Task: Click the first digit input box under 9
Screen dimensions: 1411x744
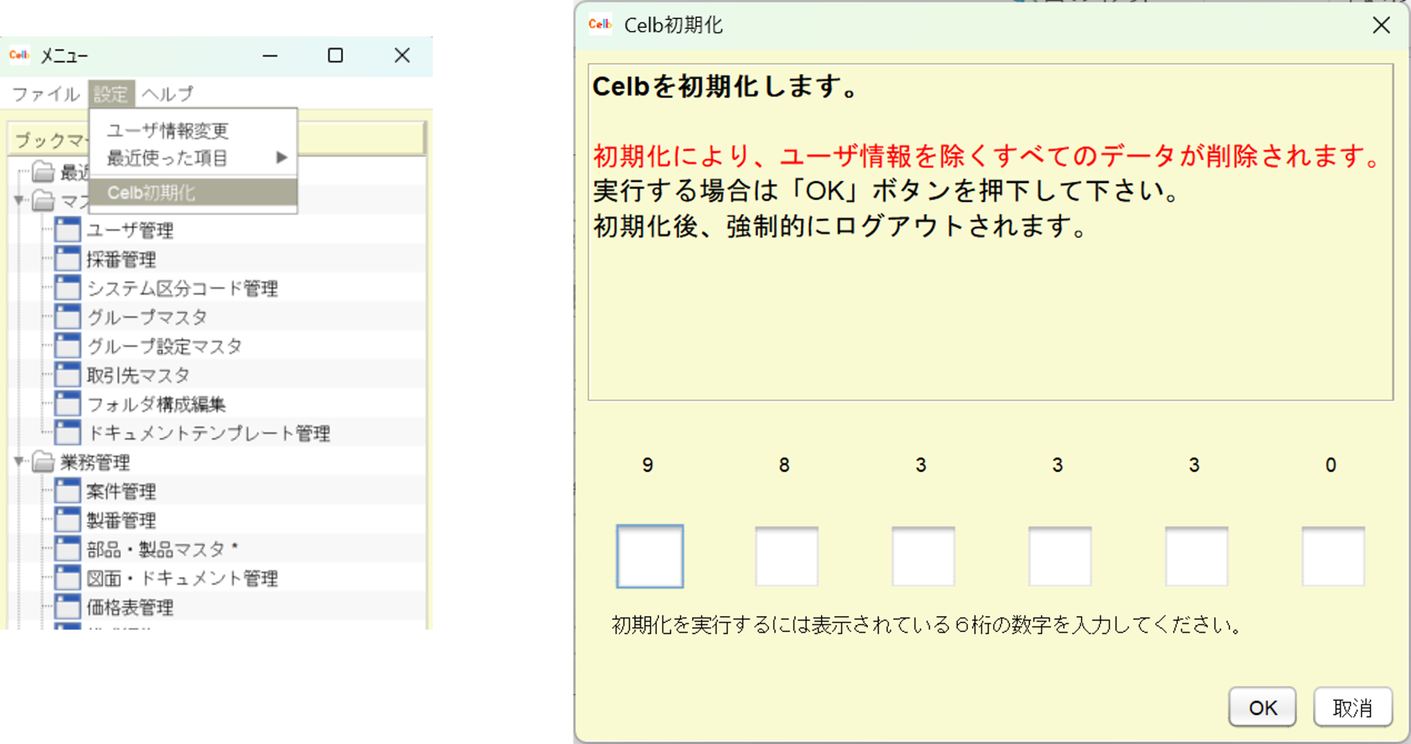Action: tap(650, 556)
